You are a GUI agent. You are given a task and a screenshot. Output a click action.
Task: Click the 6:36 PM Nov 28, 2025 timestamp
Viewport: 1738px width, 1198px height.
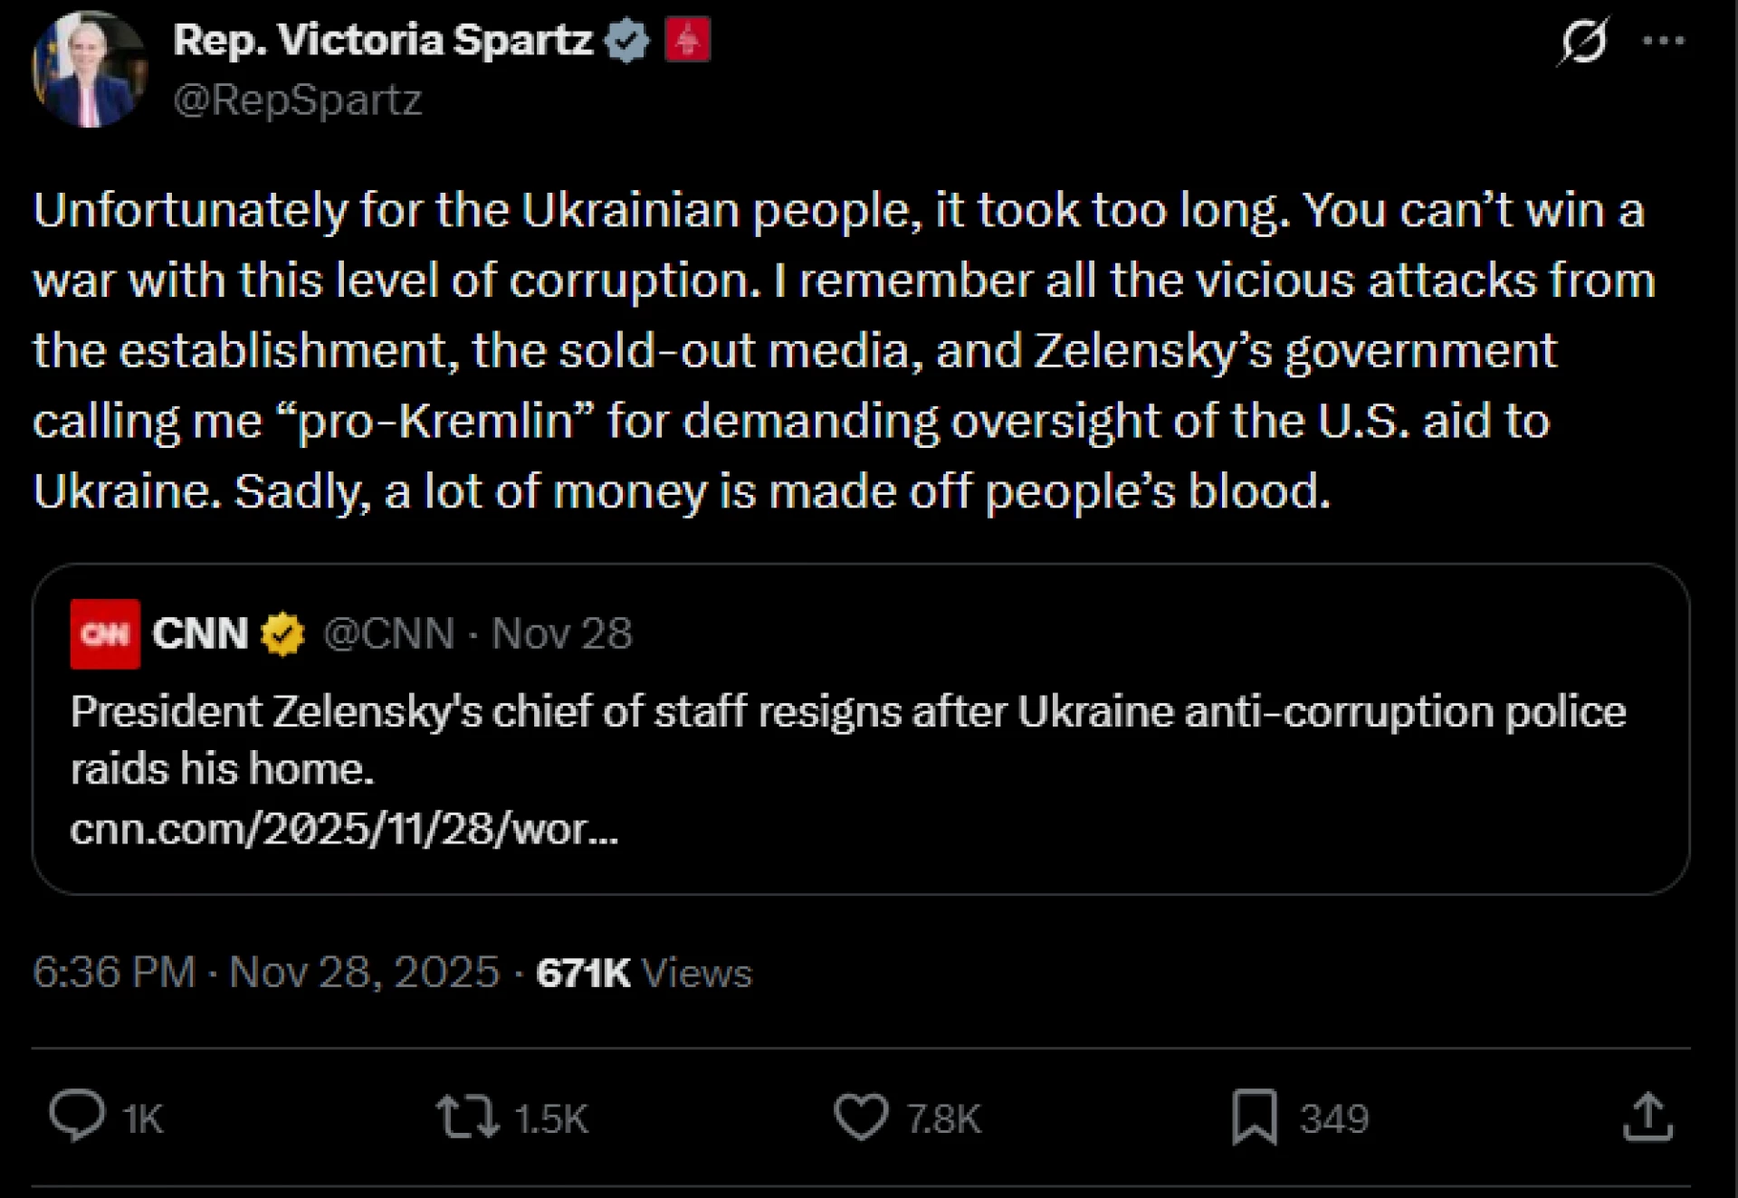tap(266, 973)
